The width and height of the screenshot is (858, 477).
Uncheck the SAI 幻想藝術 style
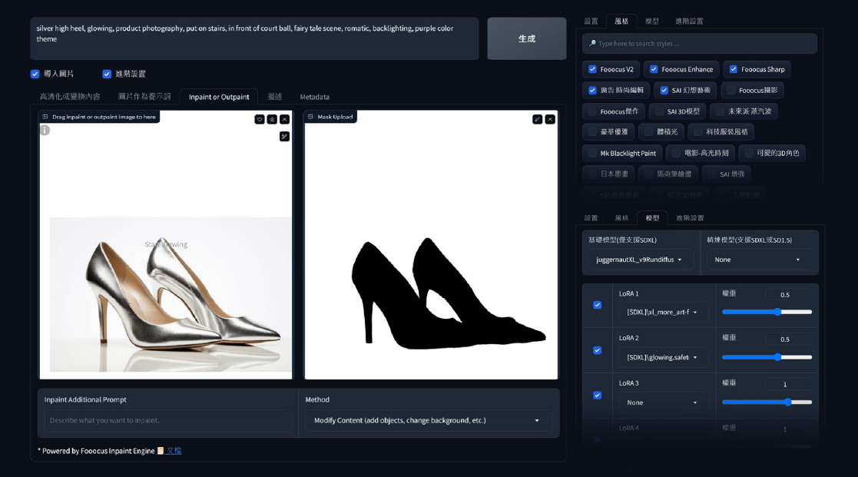(x=664, y=91)
